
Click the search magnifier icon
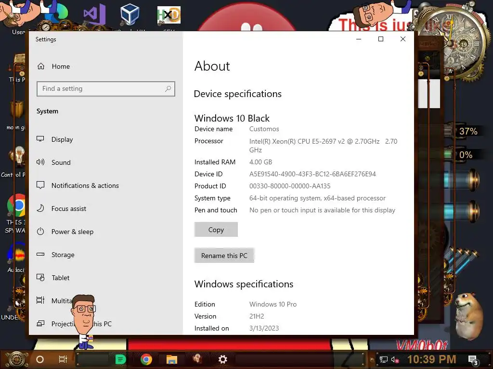[x=168, y=89]
